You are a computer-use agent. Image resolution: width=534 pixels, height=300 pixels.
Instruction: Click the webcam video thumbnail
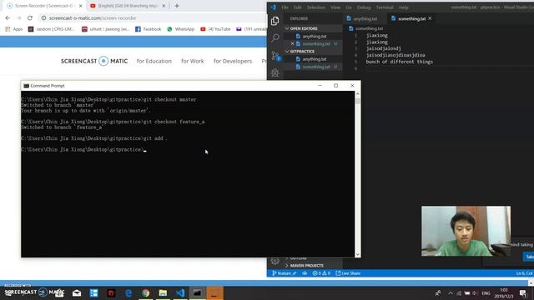click(466, 231)
